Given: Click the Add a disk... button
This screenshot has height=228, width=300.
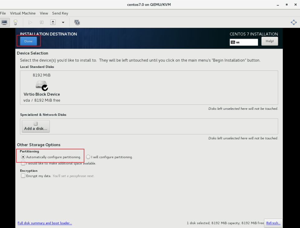Looking at the screenshot, I should coord(36,126).
